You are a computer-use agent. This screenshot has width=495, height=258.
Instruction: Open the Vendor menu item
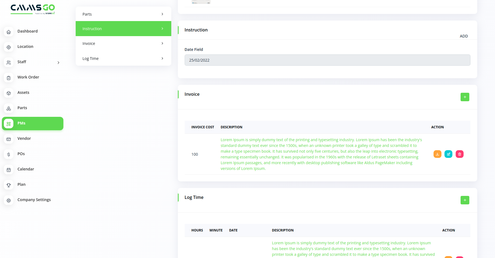click(24, 138)
